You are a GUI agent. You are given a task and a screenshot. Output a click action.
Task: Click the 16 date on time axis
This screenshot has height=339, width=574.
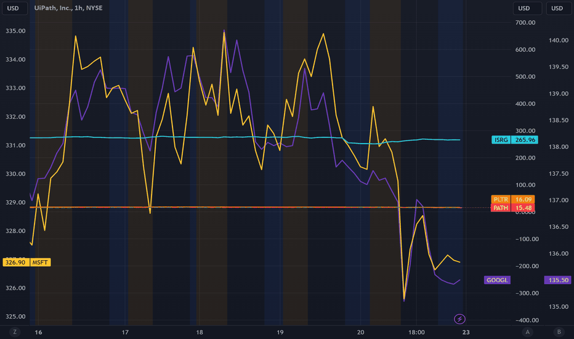tap(38, 332)
